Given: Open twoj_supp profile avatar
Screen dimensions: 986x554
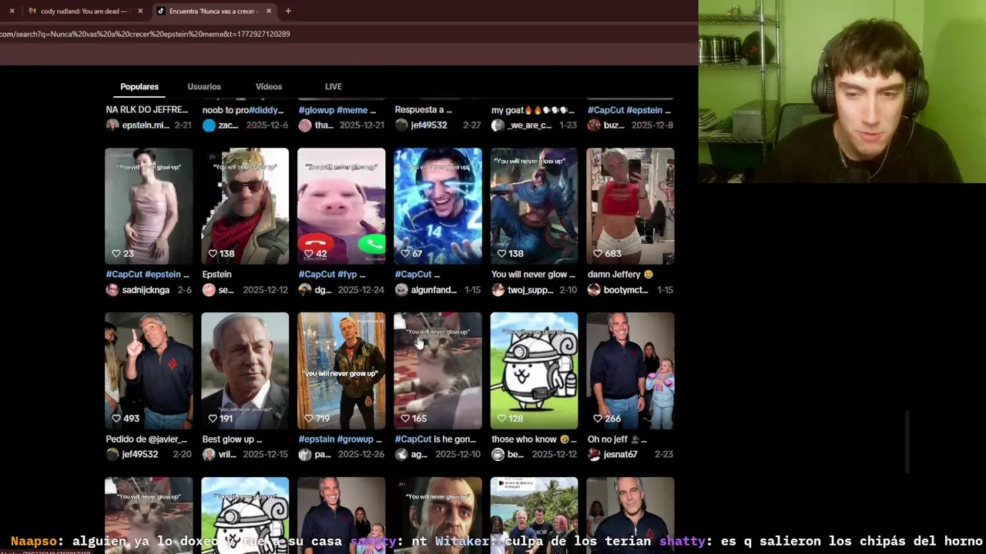Looking at the screenshot, I should point(498,290).
